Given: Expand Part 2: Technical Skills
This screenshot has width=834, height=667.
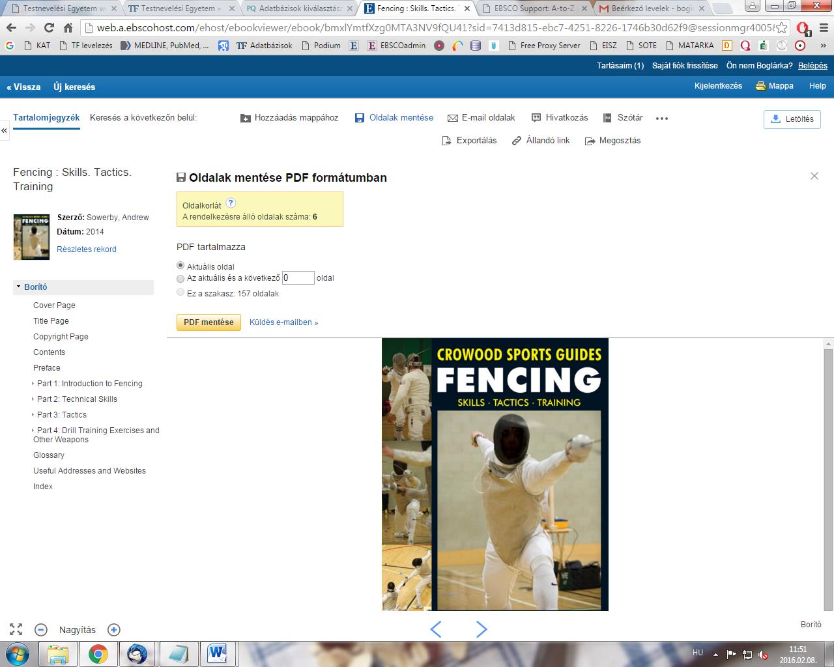Looking at the screenshot, I should click(33, 399).
